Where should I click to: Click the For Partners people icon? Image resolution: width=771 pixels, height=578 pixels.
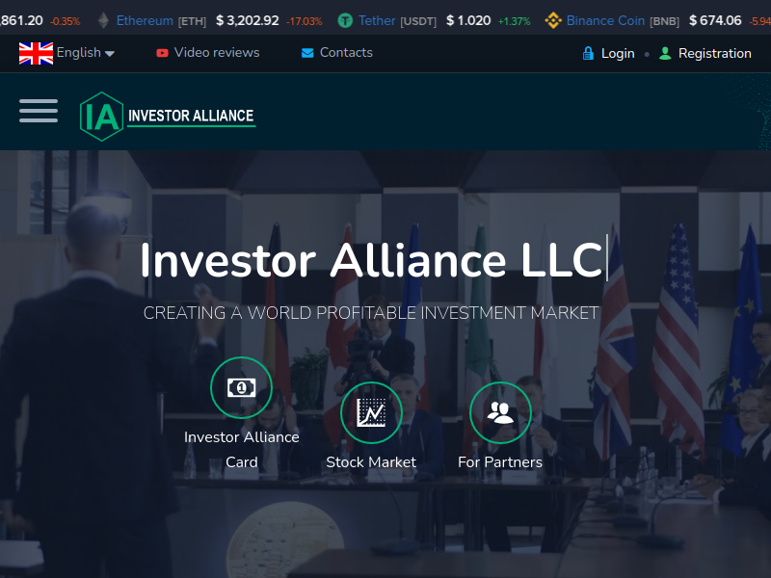click(500, 412)
